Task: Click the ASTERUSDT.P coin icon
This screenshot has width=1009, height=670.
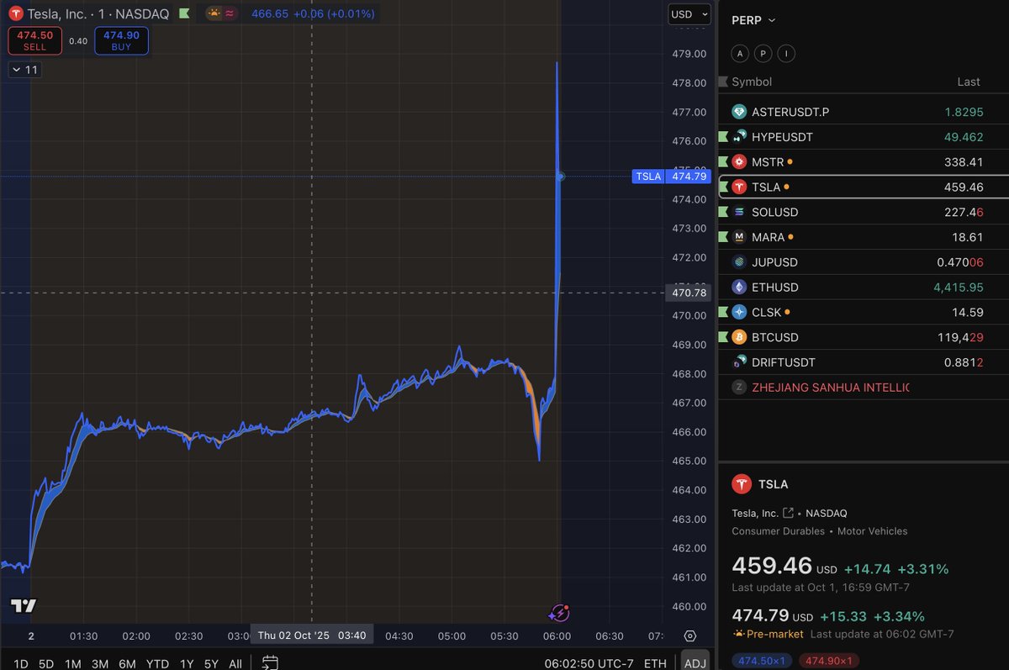Action: [x=739, y=112]
